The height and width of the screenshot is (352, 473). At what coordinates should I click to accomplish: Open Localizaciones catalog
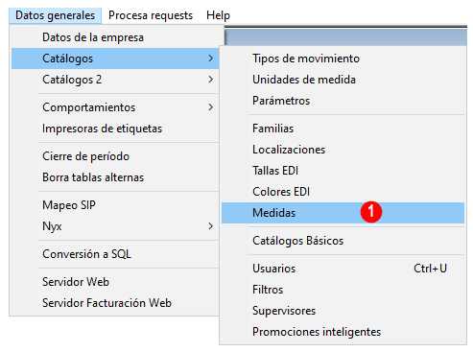pyautogui.click(x=343, y=150)
